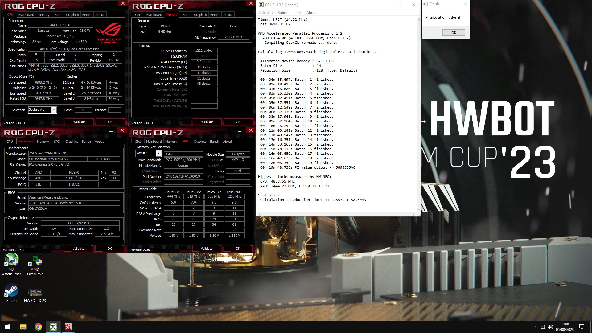Image resolution: width=592 pixels, height=333 pixels.
Task: Click GPUPI horizontal scrollbar right arrow
Action: coord(414,215)
